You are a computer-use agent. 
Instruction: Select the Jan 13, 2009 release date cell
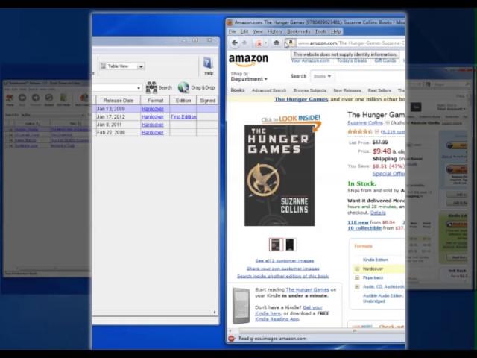tap(119, 109)
